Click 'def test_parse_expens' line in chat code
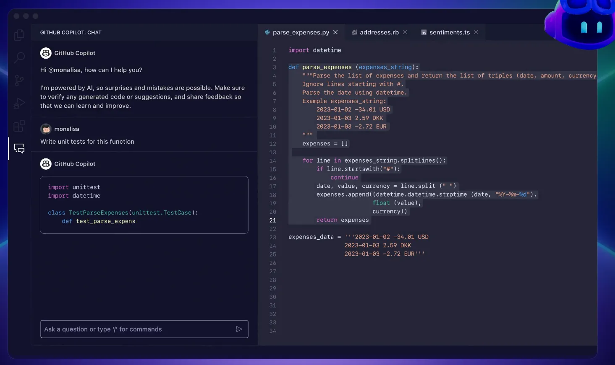 99,221
